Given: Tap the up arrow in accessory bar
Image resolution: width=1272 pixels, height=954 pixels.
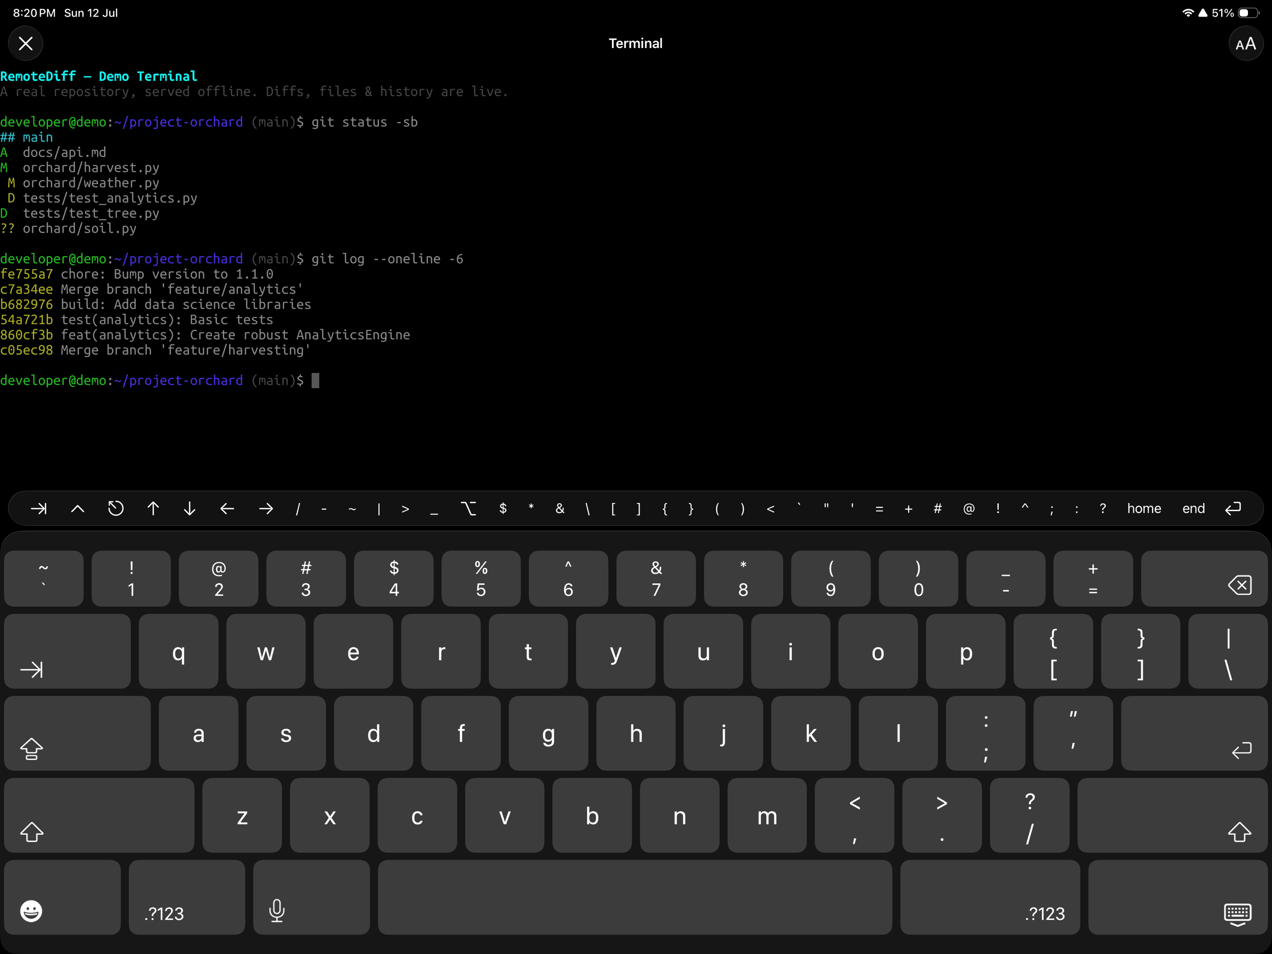Looking at the screenshot, I should pyautogui.click(x=153, y=508).
